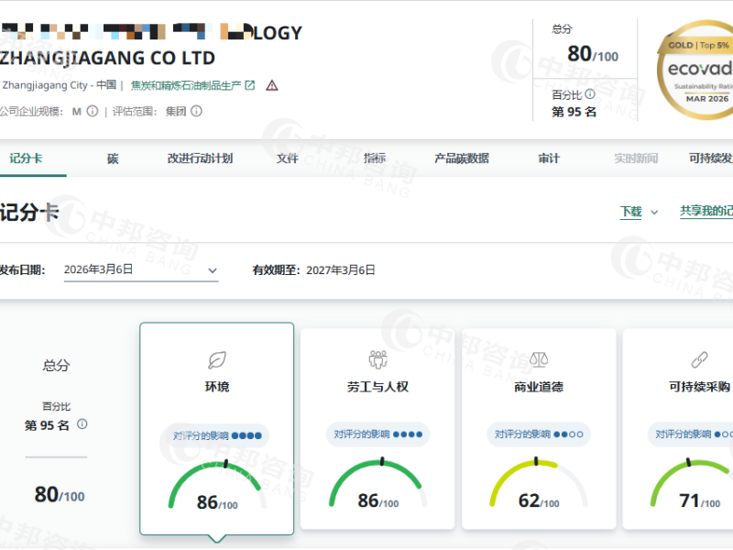Click the warning triangle icon beside industry link
Image resolution: width=733 pixels, height=550 pixels.
(x=271, y=85)
